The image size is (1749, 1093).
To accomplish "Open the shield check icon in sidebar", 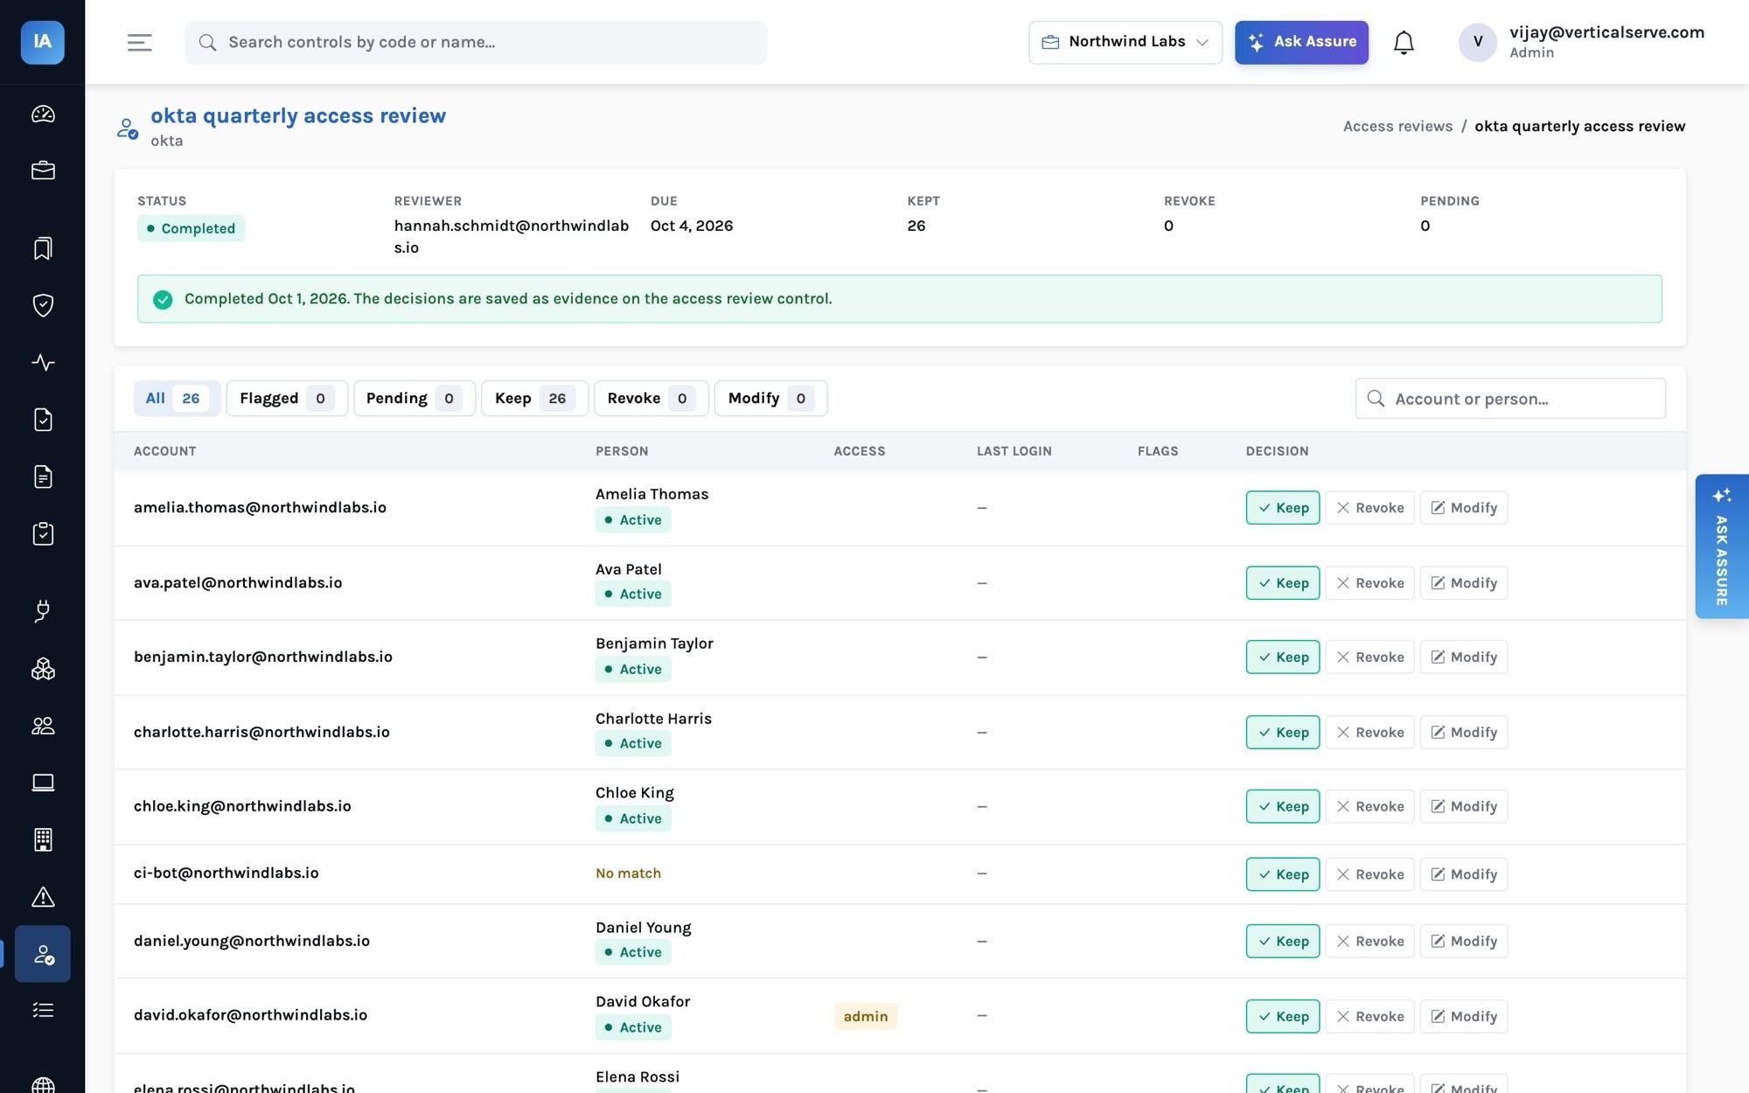I will [x=43, y=305].
